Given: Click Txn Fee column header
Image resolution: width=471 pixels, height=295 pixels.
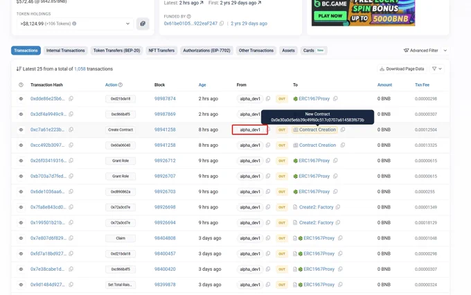Looking at the screenshot, I should click(422, 84).
